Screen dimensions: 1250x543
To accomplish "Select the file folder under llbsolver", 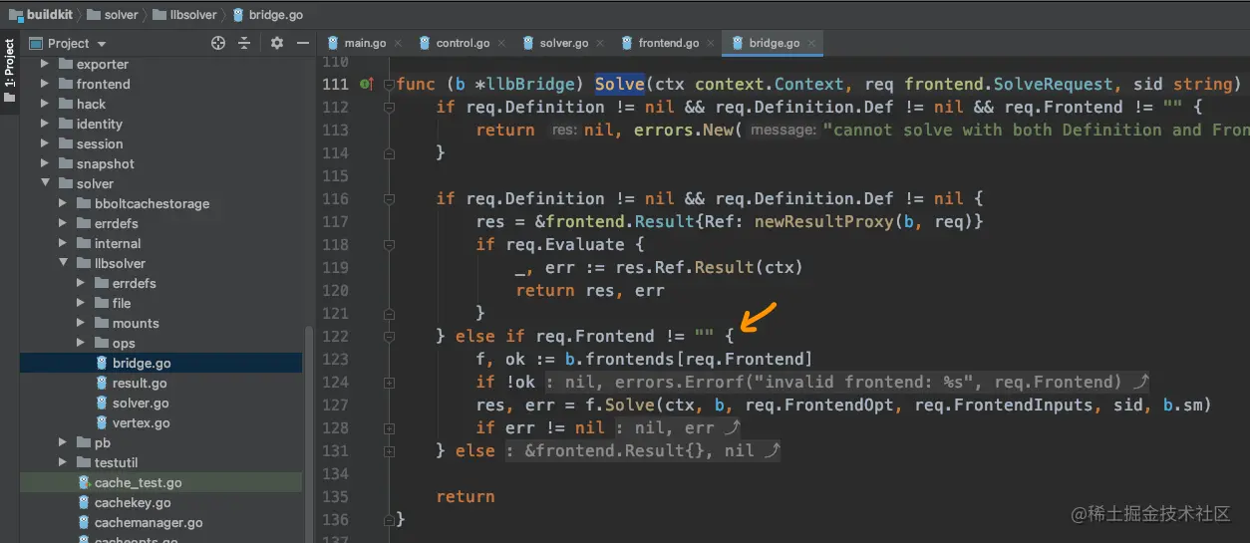I will (x=160, y=303).
